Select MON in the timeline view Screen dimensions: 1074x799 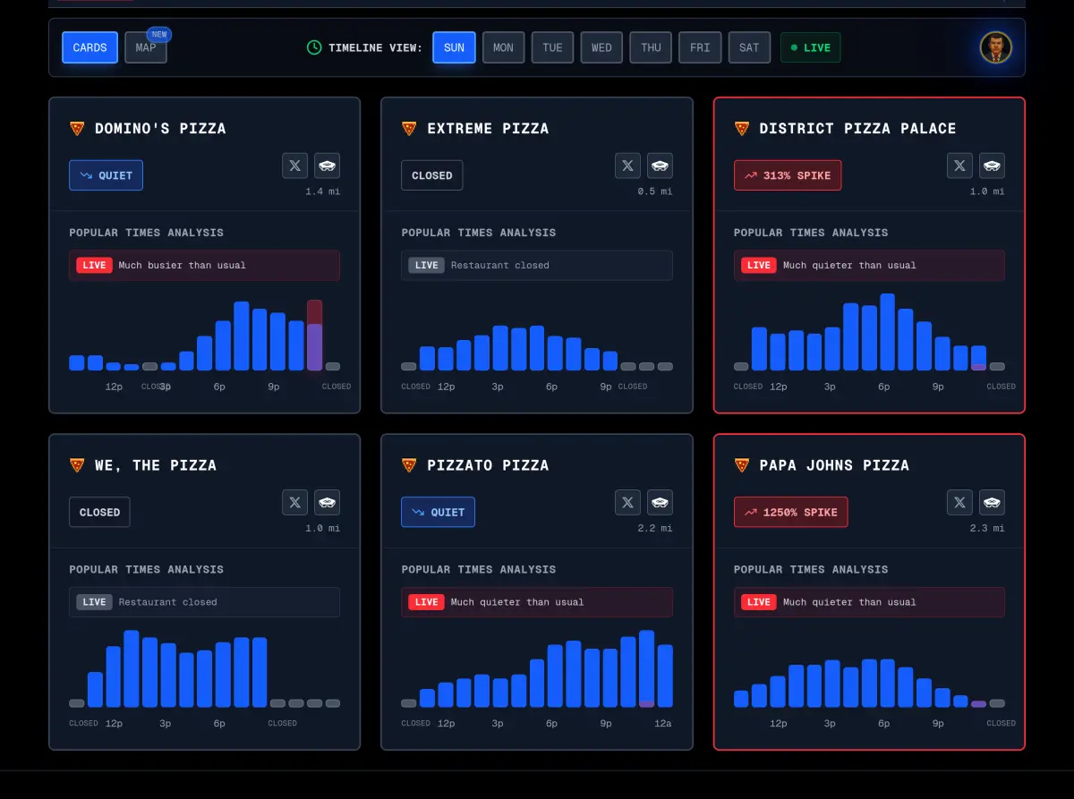[503, 47]
